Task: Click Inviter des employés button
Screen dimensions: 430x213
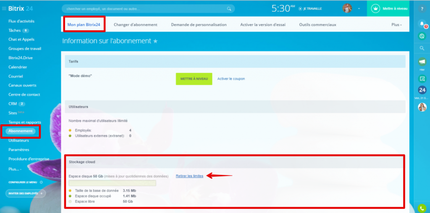Action: click(26, 193)
